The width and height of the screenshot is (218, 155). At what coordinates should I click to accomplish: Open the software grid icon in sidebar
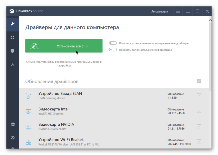(x=12, y=37)
